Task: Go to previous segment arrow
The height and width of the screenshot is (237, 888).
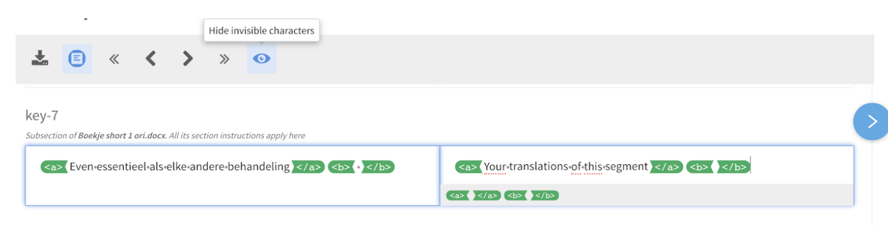Action: click(x=151, y=59)
